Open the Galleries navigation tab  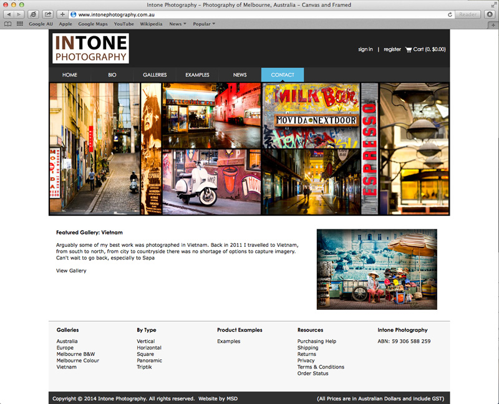[x=155, y=75]
